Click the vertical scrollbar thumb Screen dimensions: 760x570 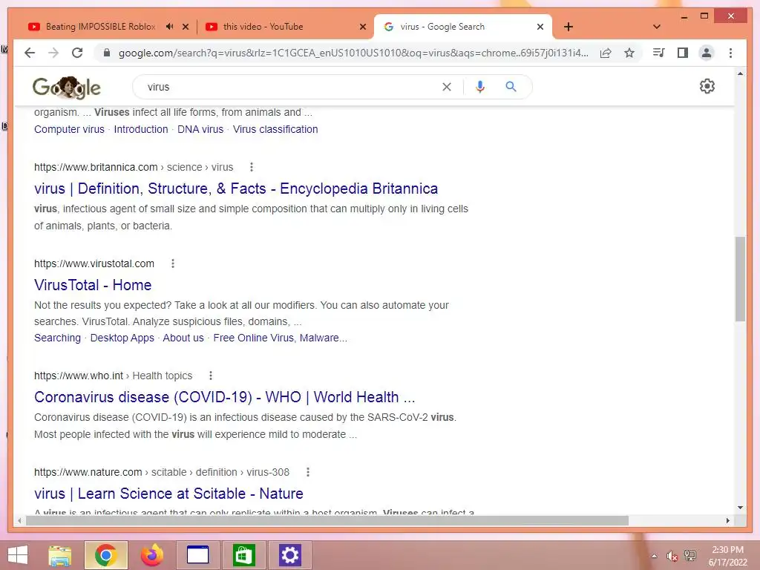click(x=740, y=279)
